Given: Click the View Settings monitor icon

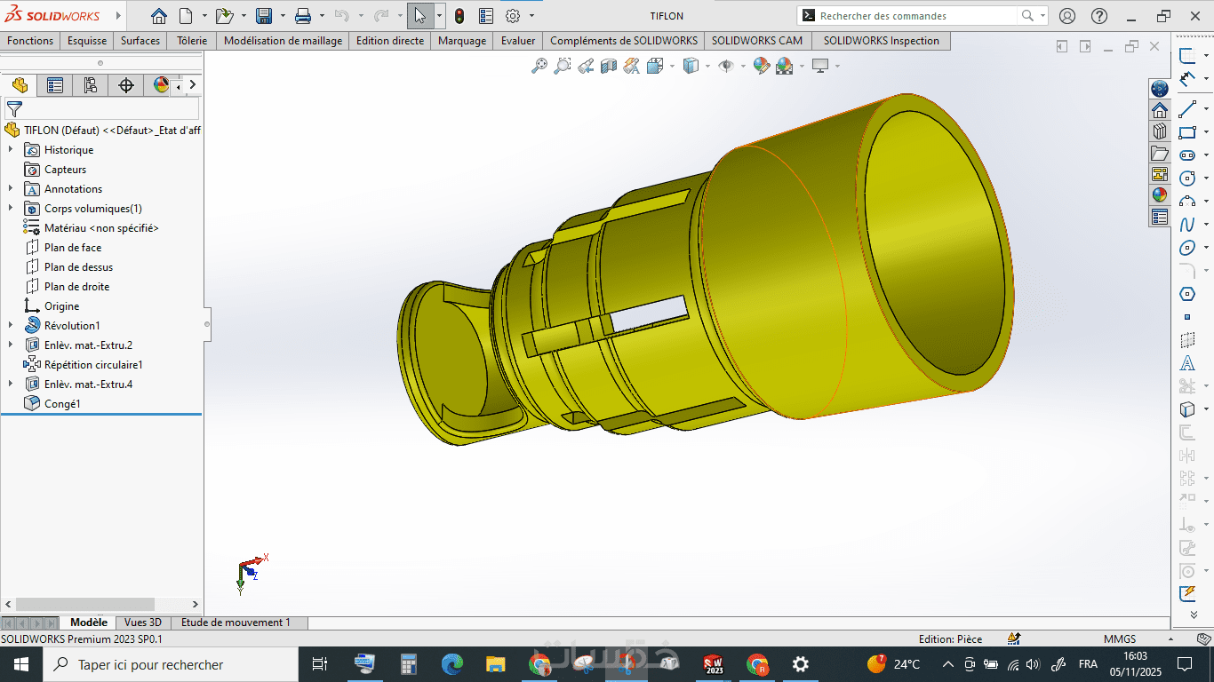Looking at the screenshot, I should 820,66.
